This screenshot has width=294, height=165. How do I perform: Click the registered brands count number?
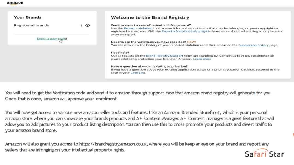[81, 25]
